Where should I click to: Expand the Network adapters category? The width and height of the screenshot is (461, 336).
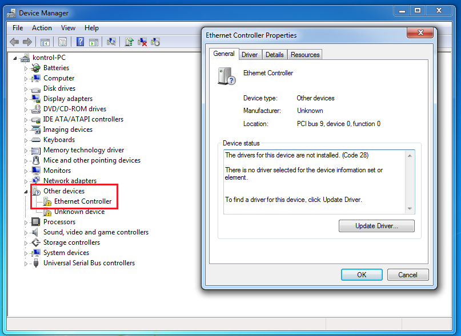click(x=26, y=181)
